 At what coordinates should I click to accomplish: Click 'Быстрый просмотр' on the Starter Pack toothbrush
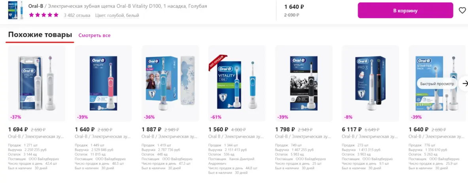(x=437, y=84)
